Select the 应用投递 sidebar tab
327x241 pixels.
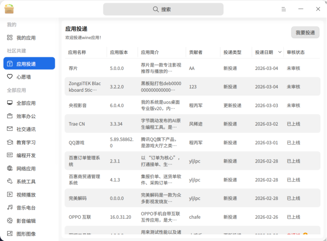point(29,64)
